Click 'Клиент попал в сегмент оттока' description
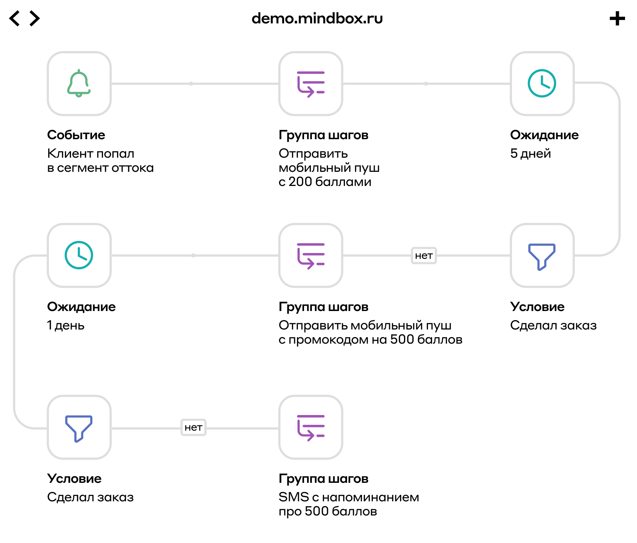 click(x=100, y=161)
